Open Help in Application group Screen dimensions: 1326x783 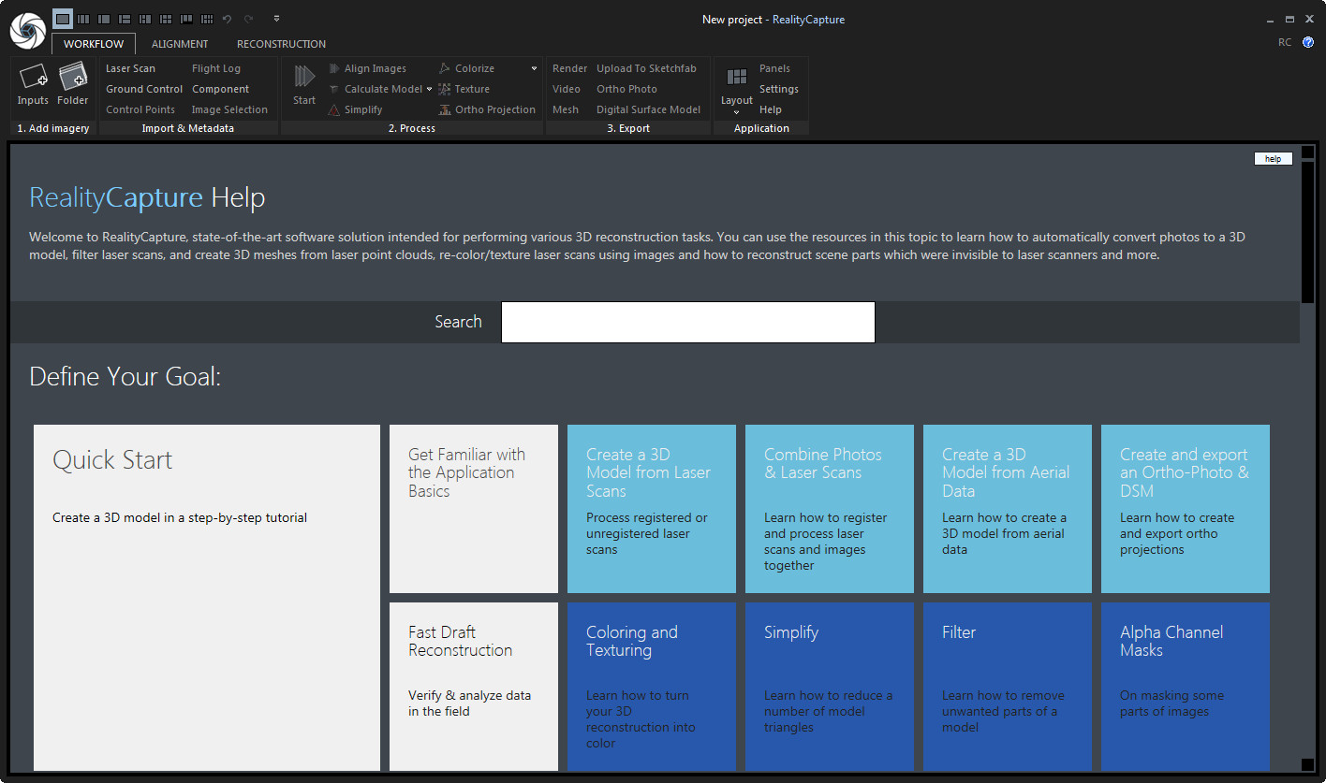[x=771, y=109]
